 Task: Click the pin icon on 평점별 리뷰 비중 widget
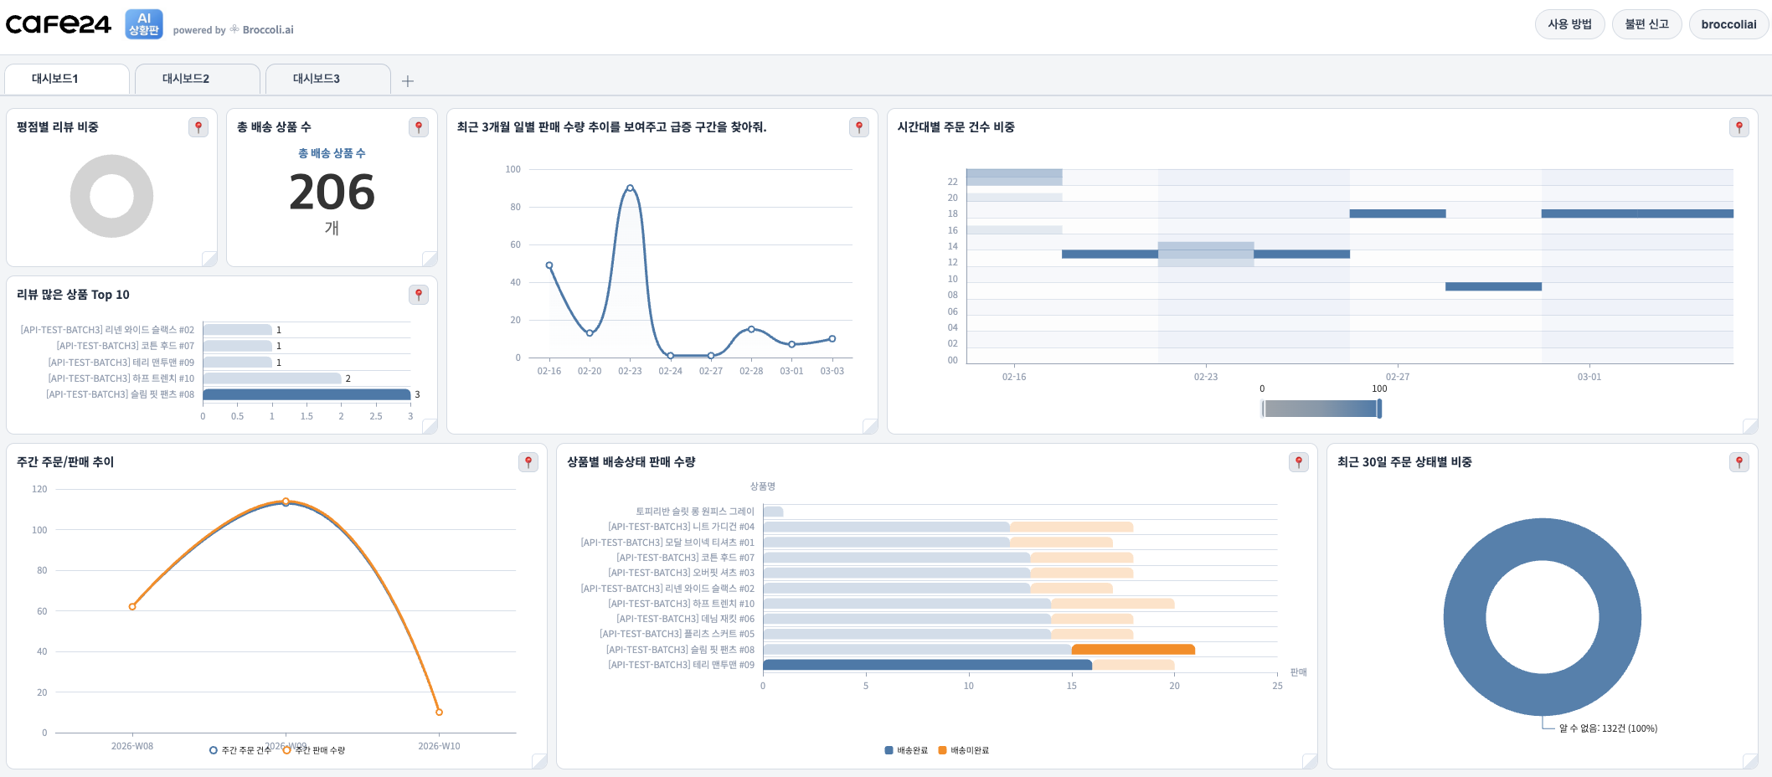click(198, 127)
